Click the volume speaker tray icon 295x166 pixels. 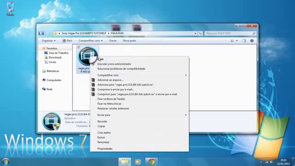point(271,162)
